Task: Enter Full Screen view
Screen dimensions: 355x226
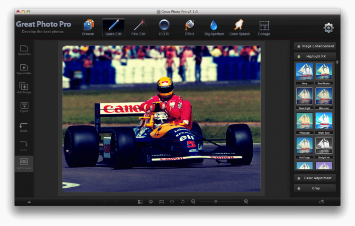Action: point(24,164)
